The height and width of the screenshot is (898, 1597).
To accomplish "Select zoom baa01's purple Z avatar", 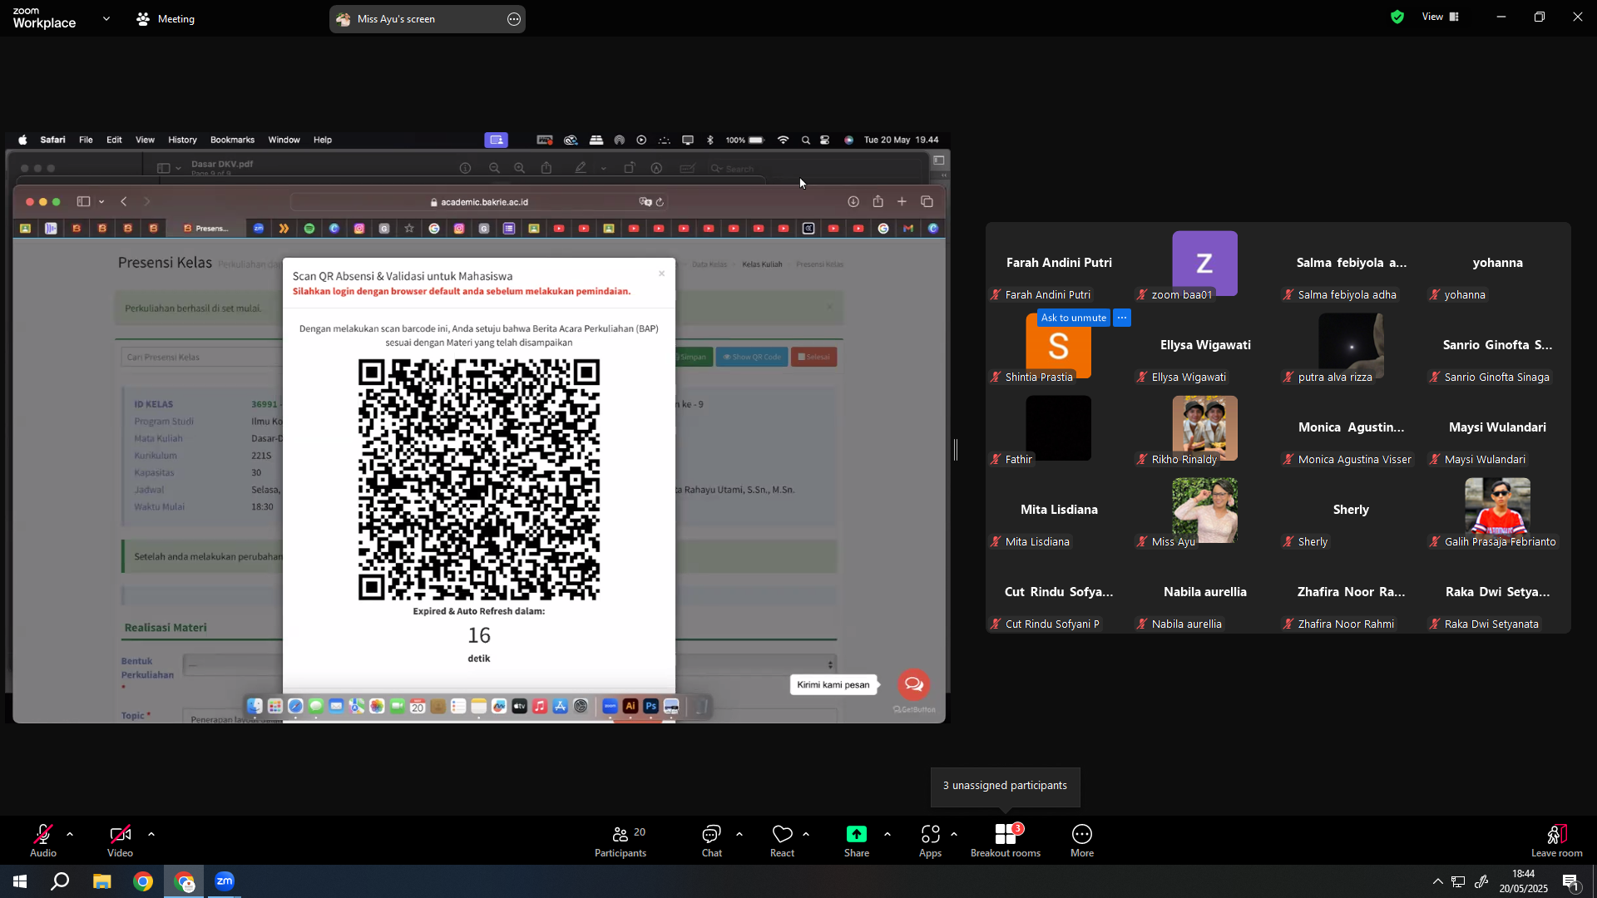I will (1204, 264).
